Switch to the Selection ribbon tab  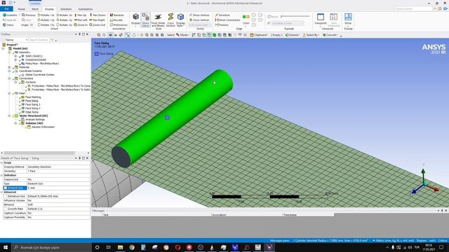pyautogui.click(x=66, y=9)
